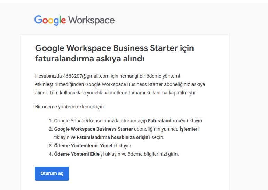Click bold word Faturalandırma in step 1
The width and height of the screenshot is (268, 190).
[164, 121]
